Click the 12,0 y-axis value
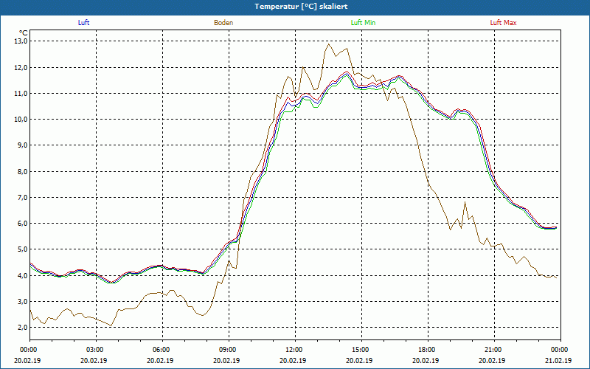Image resolution: width=590 pixels, height=369 pixels. point(21,67)
